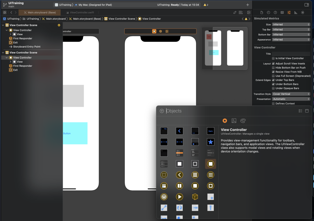Screen dimensions: 314x221
Task: Uncheck Resize View From NIB
Action: (273, 72)
